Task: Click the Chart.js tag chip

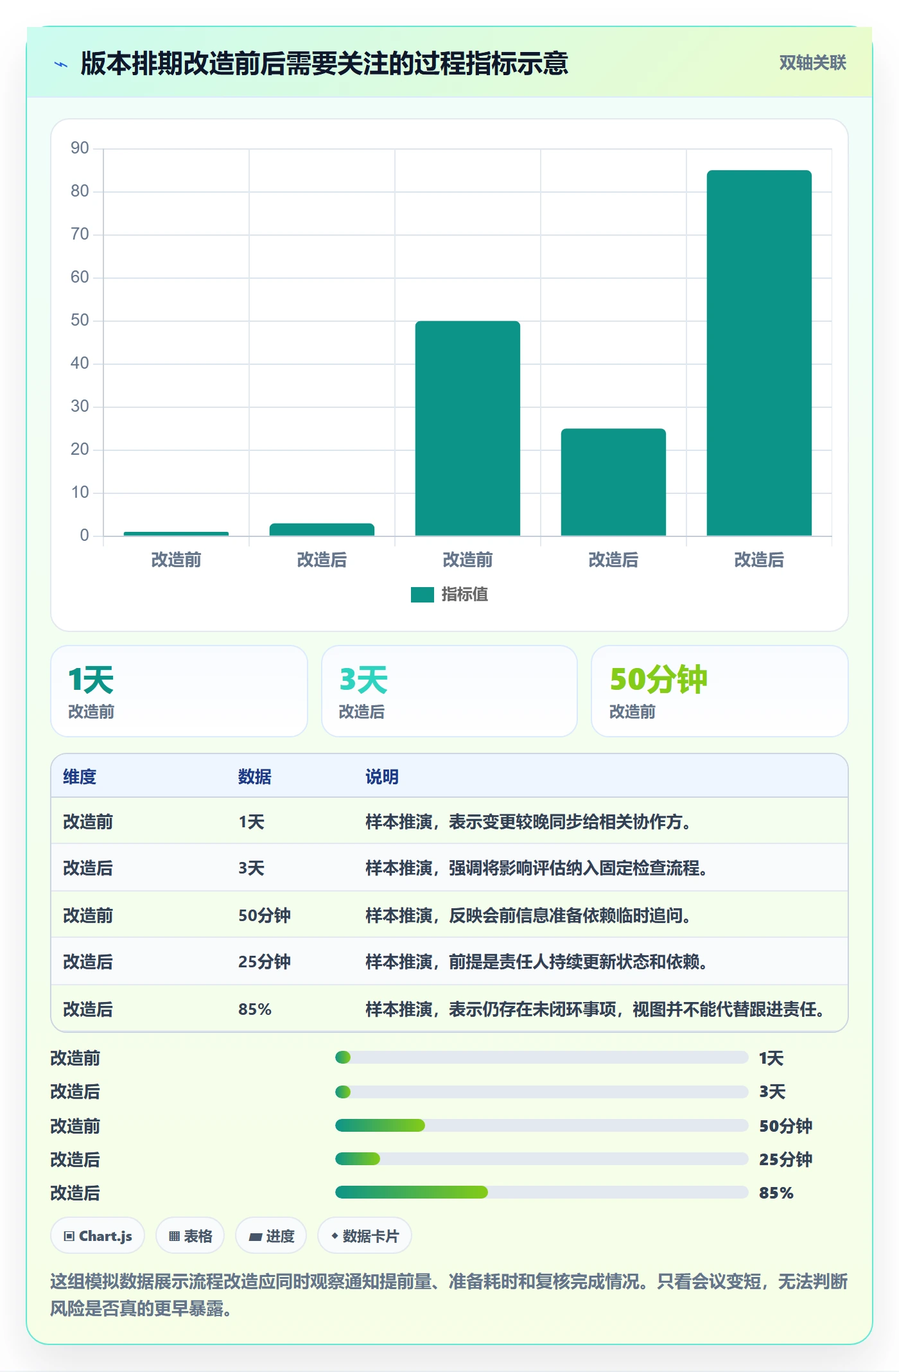Action: (98, 1236)
